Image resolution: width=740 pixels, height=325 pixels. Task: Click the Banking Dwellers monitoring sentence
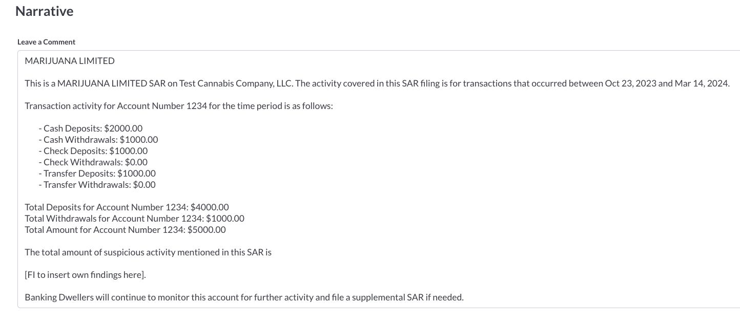click(x=244, y=297)
